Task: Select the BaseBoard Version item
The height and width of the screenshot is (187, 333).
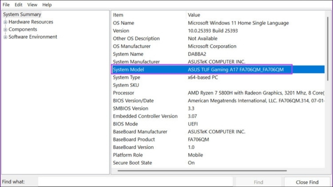Action: (x=133, y=147)
